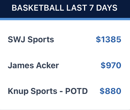Viewport: 130px width, 110px height.
Task: Click 'Acker' in the second leaderboard row
Action: 47,65
